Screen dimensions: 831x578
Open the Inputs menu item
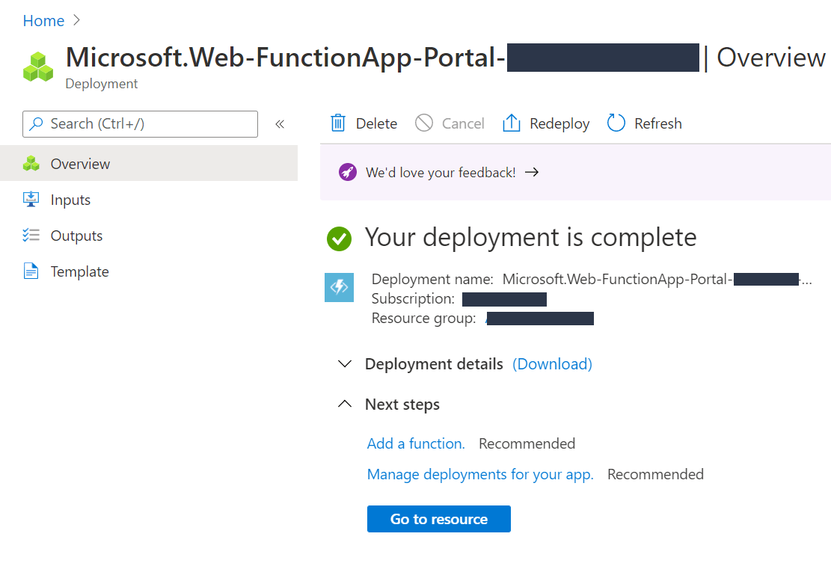pos(149,200)
